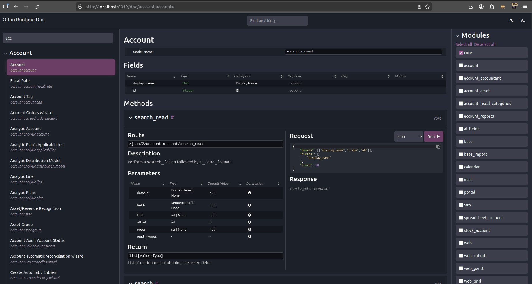Click the sidebar filter field containing acc
Viewport: 532px width, 284px height.
coord(58,38)
